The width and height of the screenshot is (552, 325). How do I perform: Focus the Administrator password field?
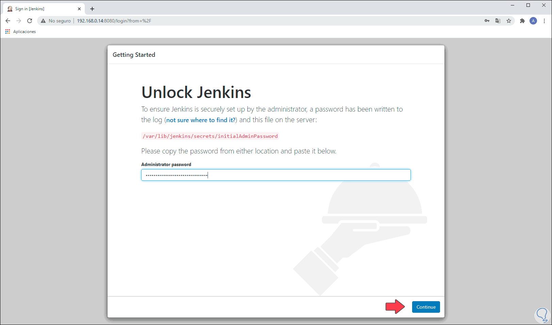tap(276, 175)
